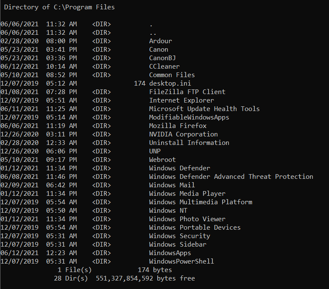Click the Directory of C:\Program Files header
329x289 pixels.
coord(59,7)
